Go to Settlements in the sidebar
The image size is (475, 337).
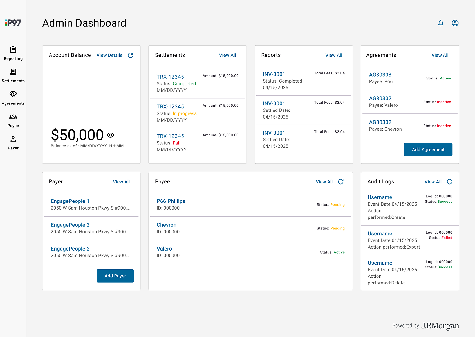coord(13,76)
